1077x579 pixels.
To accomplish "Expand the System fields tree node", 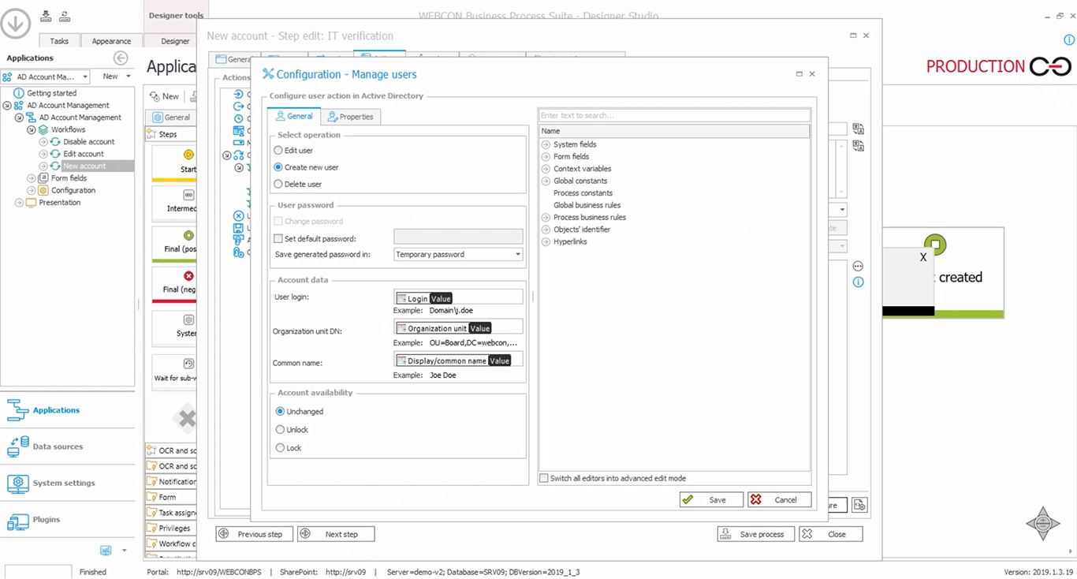I will point(546,144).
